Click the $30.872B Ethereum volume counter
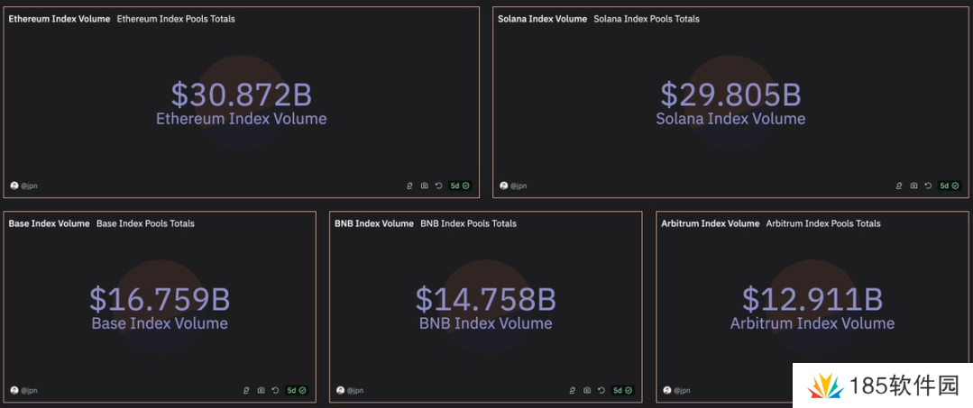 pos(241,95)
